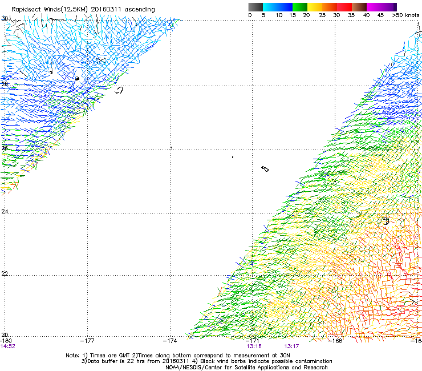Click the latitude axis label '28'

[x=5, y=84]
